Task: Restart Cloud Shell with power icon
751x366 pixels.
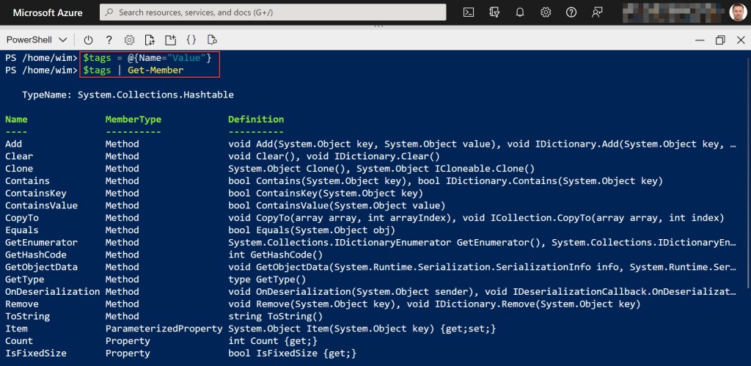Action: (89, 40)
